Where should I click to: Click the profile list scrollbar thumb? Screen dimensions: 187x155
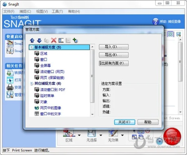pos(92,76)
